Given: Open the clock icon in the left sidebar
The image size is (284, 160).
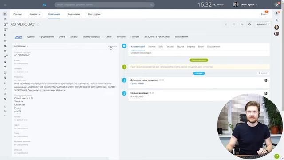Looking at the screenshot, I should (5, 72).
